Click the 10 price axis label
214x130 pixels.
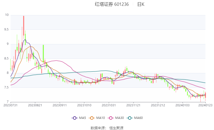pyautogui.click(x=7, y=15)
